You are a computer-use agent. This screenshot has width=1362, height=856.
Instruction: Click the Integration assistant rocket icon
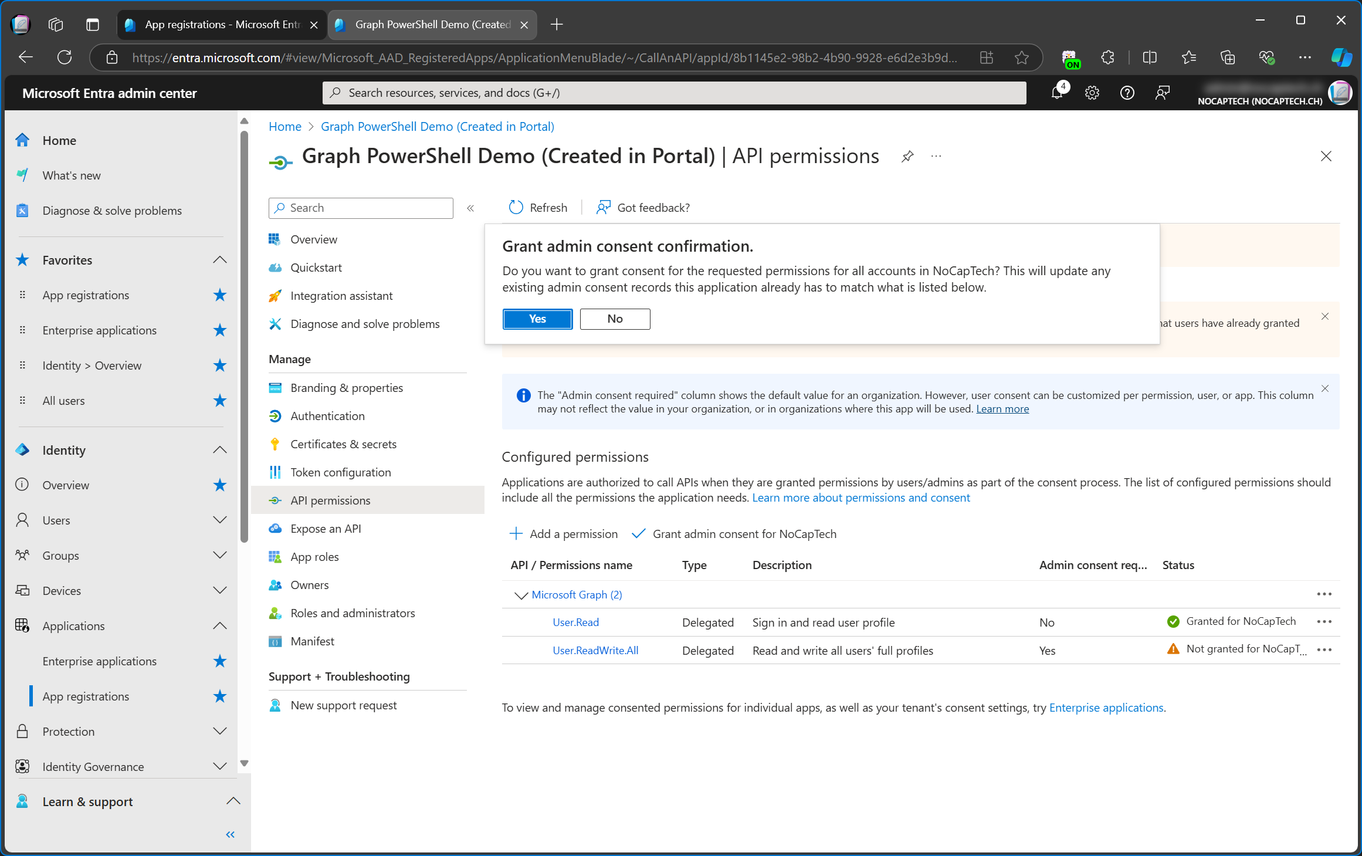pyautogui.click(x=275, y=295)
